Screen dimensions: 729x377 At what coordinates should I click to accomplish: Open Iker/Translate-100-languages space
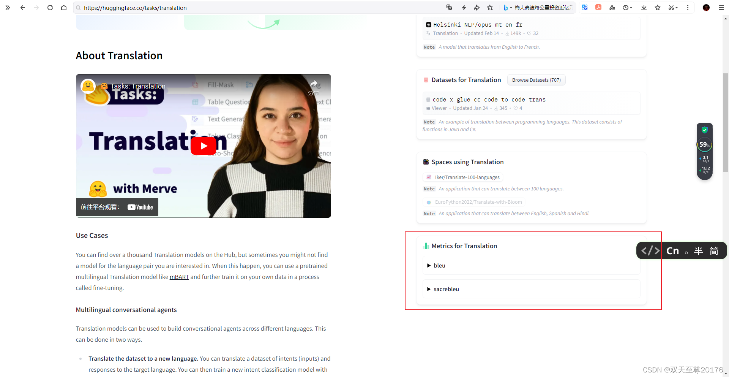click(x=463, y=177)
